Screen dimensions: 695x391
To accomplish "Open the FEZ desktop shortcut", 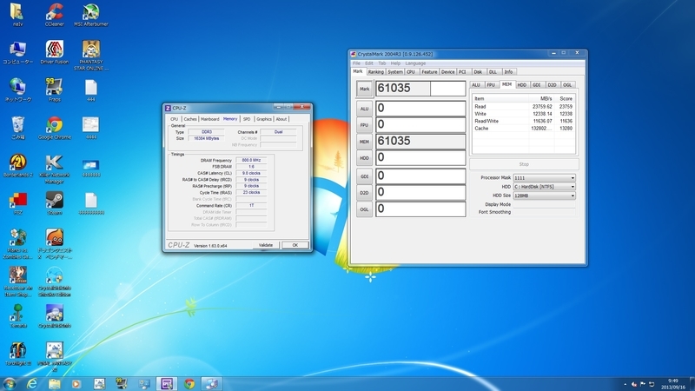I will pos(18,203).
